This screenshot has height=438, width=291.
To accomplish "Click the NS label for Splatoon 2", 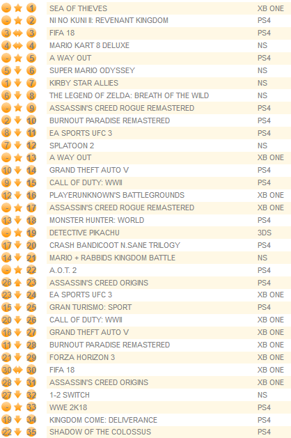I will 262,146.
